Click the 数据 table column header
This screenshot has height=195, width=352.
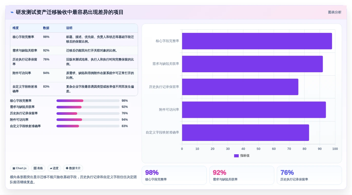point(46,28)
